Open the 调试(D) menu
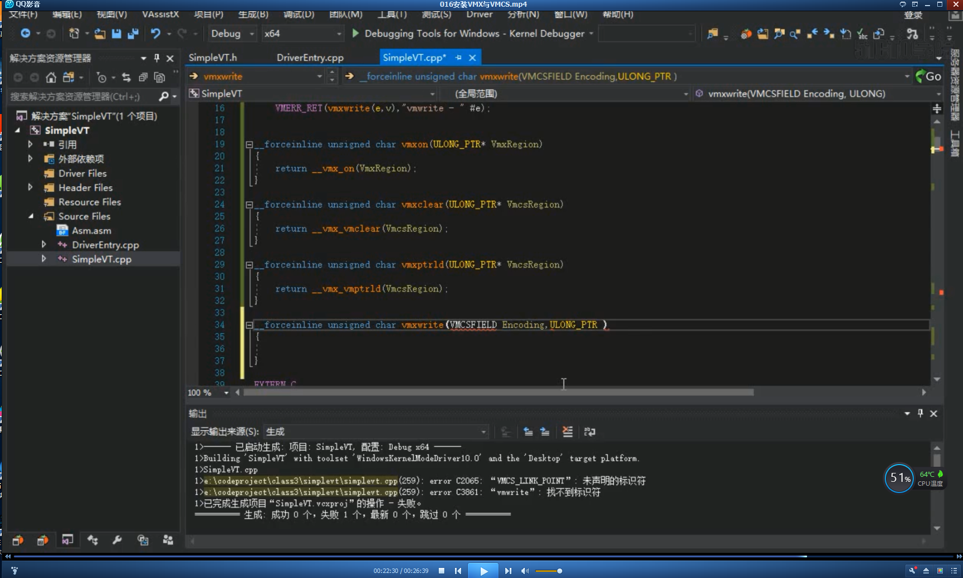 (298, 15)
